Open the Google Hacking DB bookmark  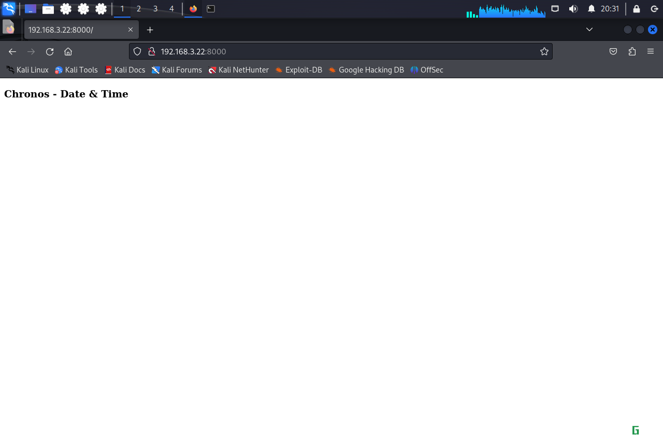366,70
